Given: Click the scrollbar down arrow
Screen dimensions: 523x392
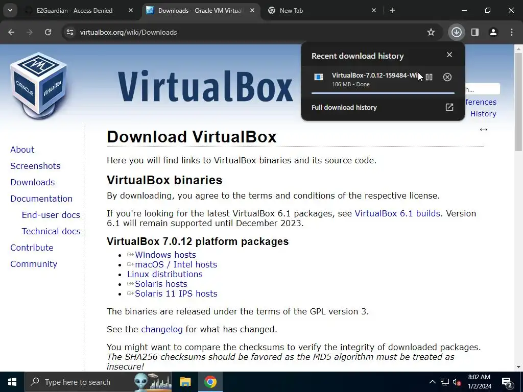Looking at the screenshot, I should 518,367.
